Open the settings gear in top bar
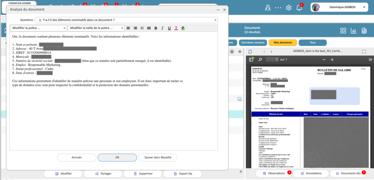 [289, 8]
